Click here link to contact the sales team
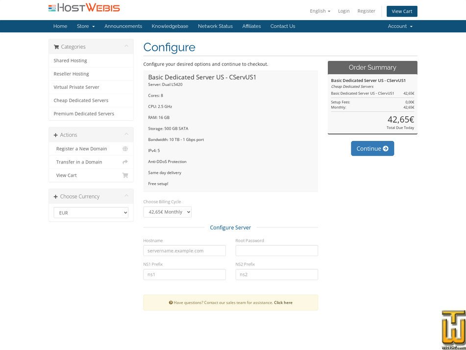466x350 pixels. (283, 302)
